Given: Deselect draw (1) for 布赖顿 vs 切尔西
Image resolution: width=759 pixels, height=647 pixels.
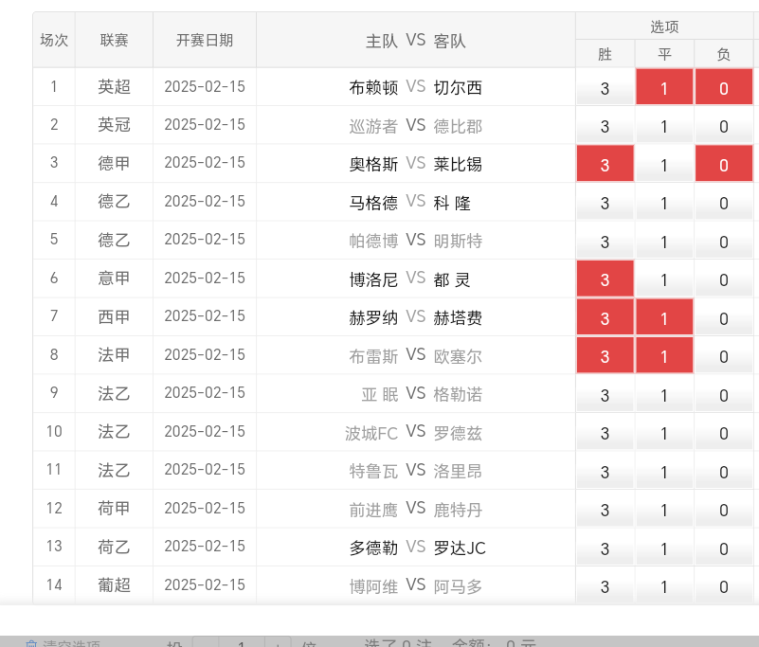Looking at the screenshot, I should point(664,88).
